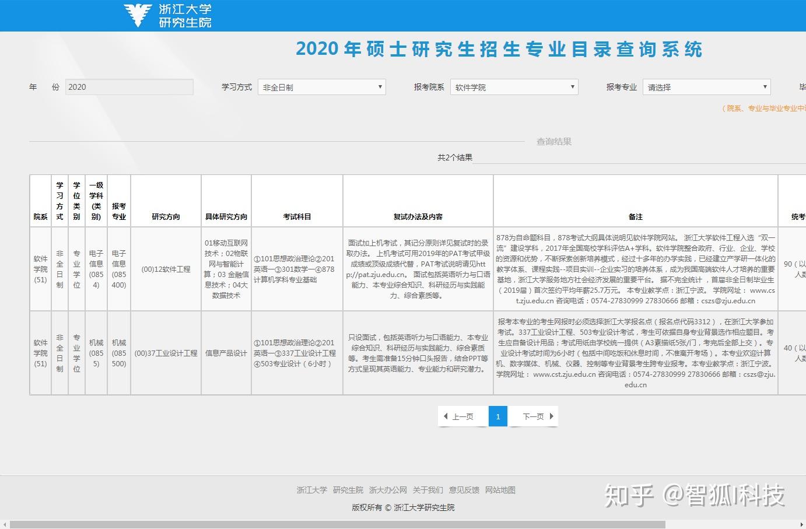Viewport: 806px width, 529px height.
Task: Open the 学习方式 dropdown showing 非全日制
Action: pyautogui.click(x=322, y=87)
